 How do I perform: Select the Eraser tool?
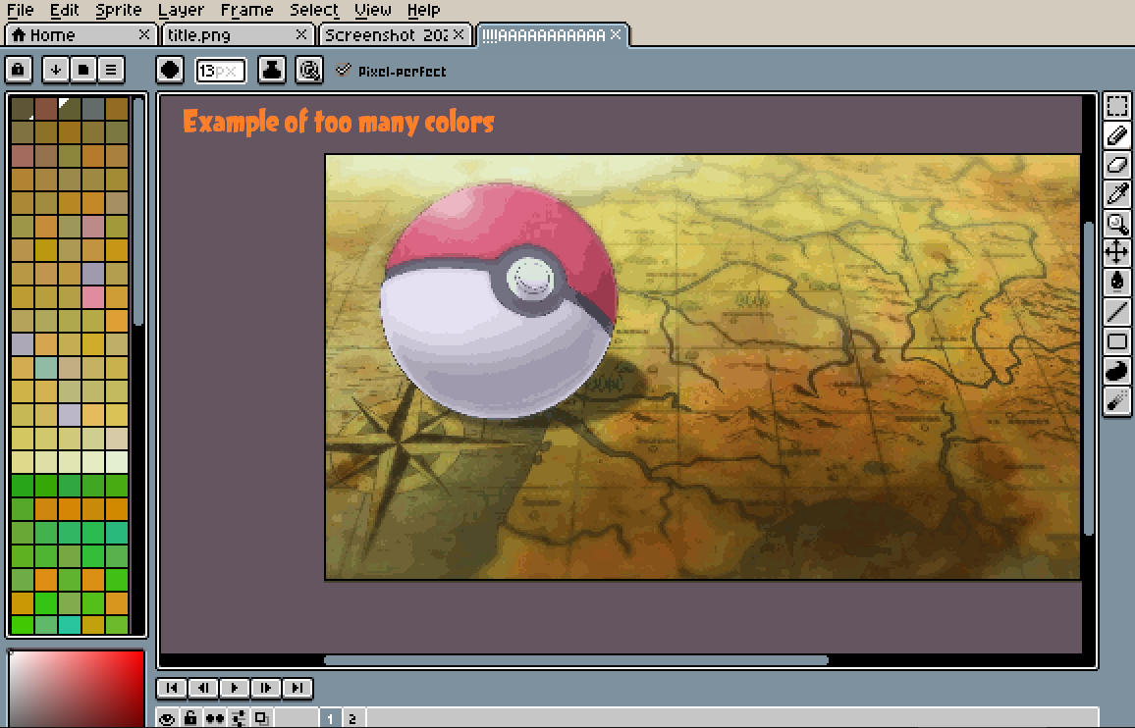point(1117,164)
